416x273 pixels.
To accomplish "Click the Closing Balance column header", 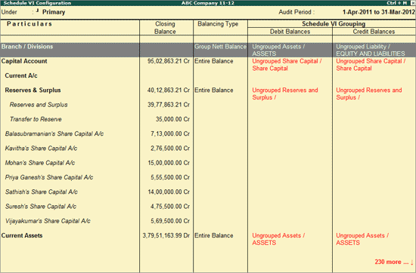I will tap(165, 27).
